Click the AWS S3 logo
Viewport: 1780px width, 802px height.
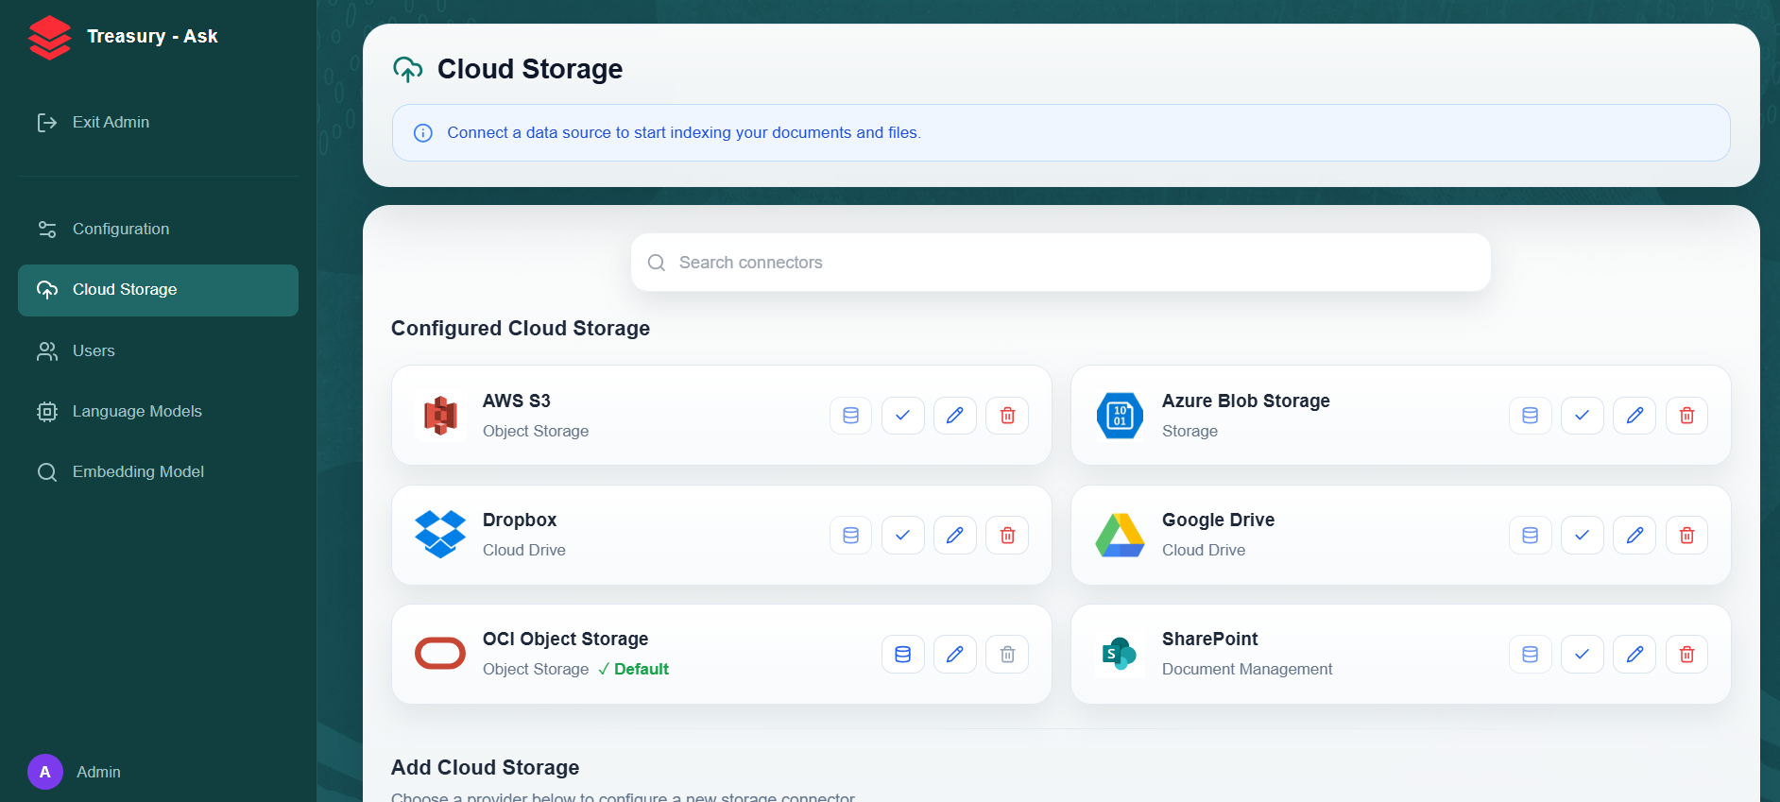point(440,416)
